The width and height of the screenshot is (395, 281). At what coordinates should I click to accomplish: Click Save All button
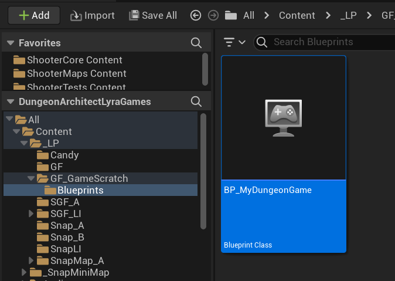tap(152, 15)
